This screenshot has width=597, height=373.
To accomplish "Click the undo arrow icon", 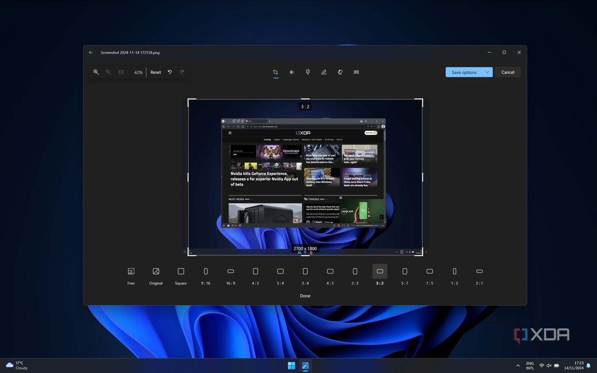I will tap(170, 72).
